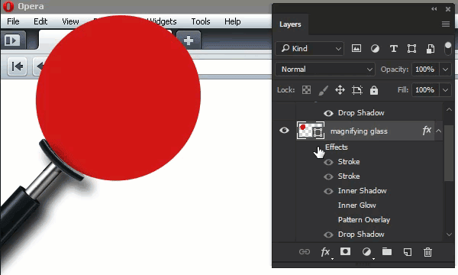Add a new tab with plus button
The width and height of the screenshot is (458, 275).
[189, 40]
